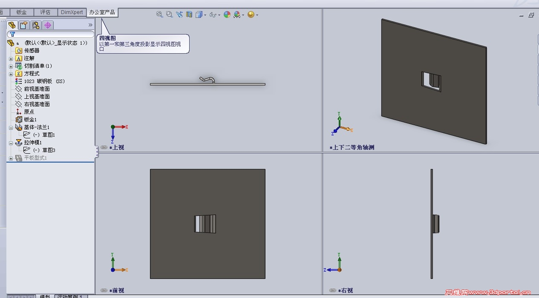The image size is (539, 298).
Task: Open the PropertyManager panel icon
Action: coord(23,25)
